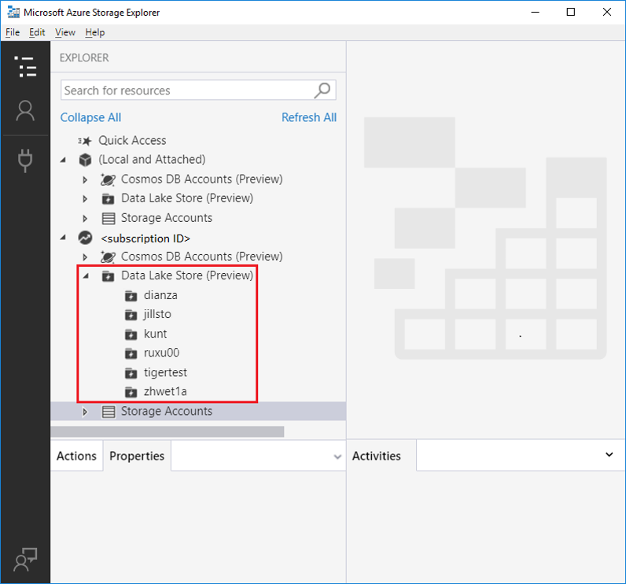Maximize the Storage Explorer window
Image resolution: width=626 pixels, height=584 pixels.
(571, 12)
